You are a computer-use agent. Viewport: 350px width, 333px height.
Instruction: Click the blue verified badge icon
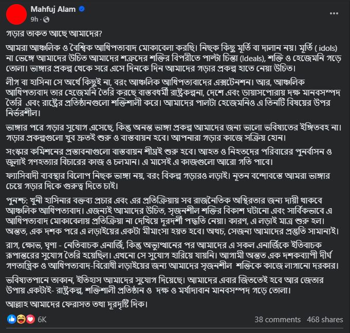[82, 9]
